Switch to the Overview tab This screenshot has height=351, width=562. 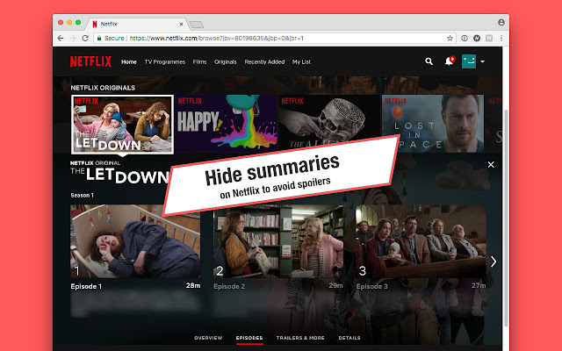tap(208, 338)
